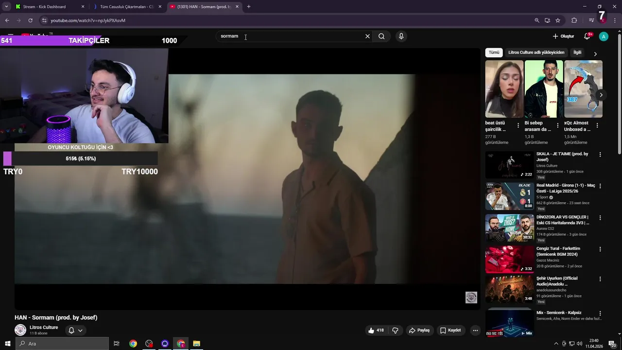Open options for Cengiz Tural - Farkettim
Viewport: 622px width, 350px height.
(x=600, y=249)
